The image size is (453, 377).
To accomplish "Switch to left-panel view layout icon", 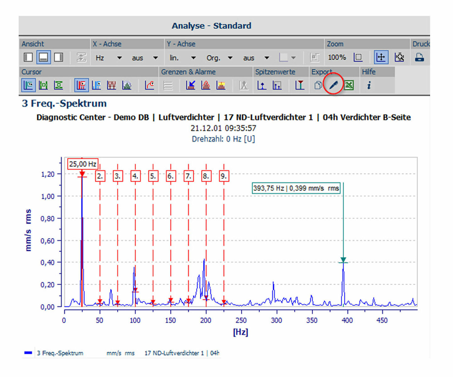I will (x=28, y=57).
